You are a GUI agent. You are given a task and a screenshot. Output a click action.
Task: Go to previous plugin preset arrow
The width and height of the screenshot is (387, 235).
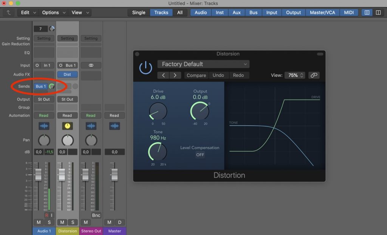163,75
